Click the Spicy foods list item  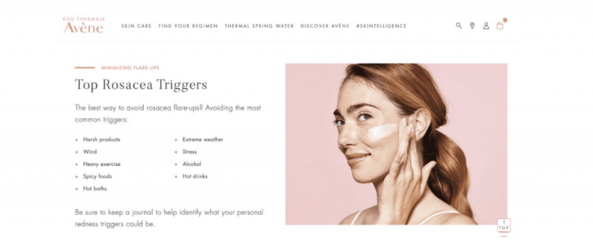97,176
